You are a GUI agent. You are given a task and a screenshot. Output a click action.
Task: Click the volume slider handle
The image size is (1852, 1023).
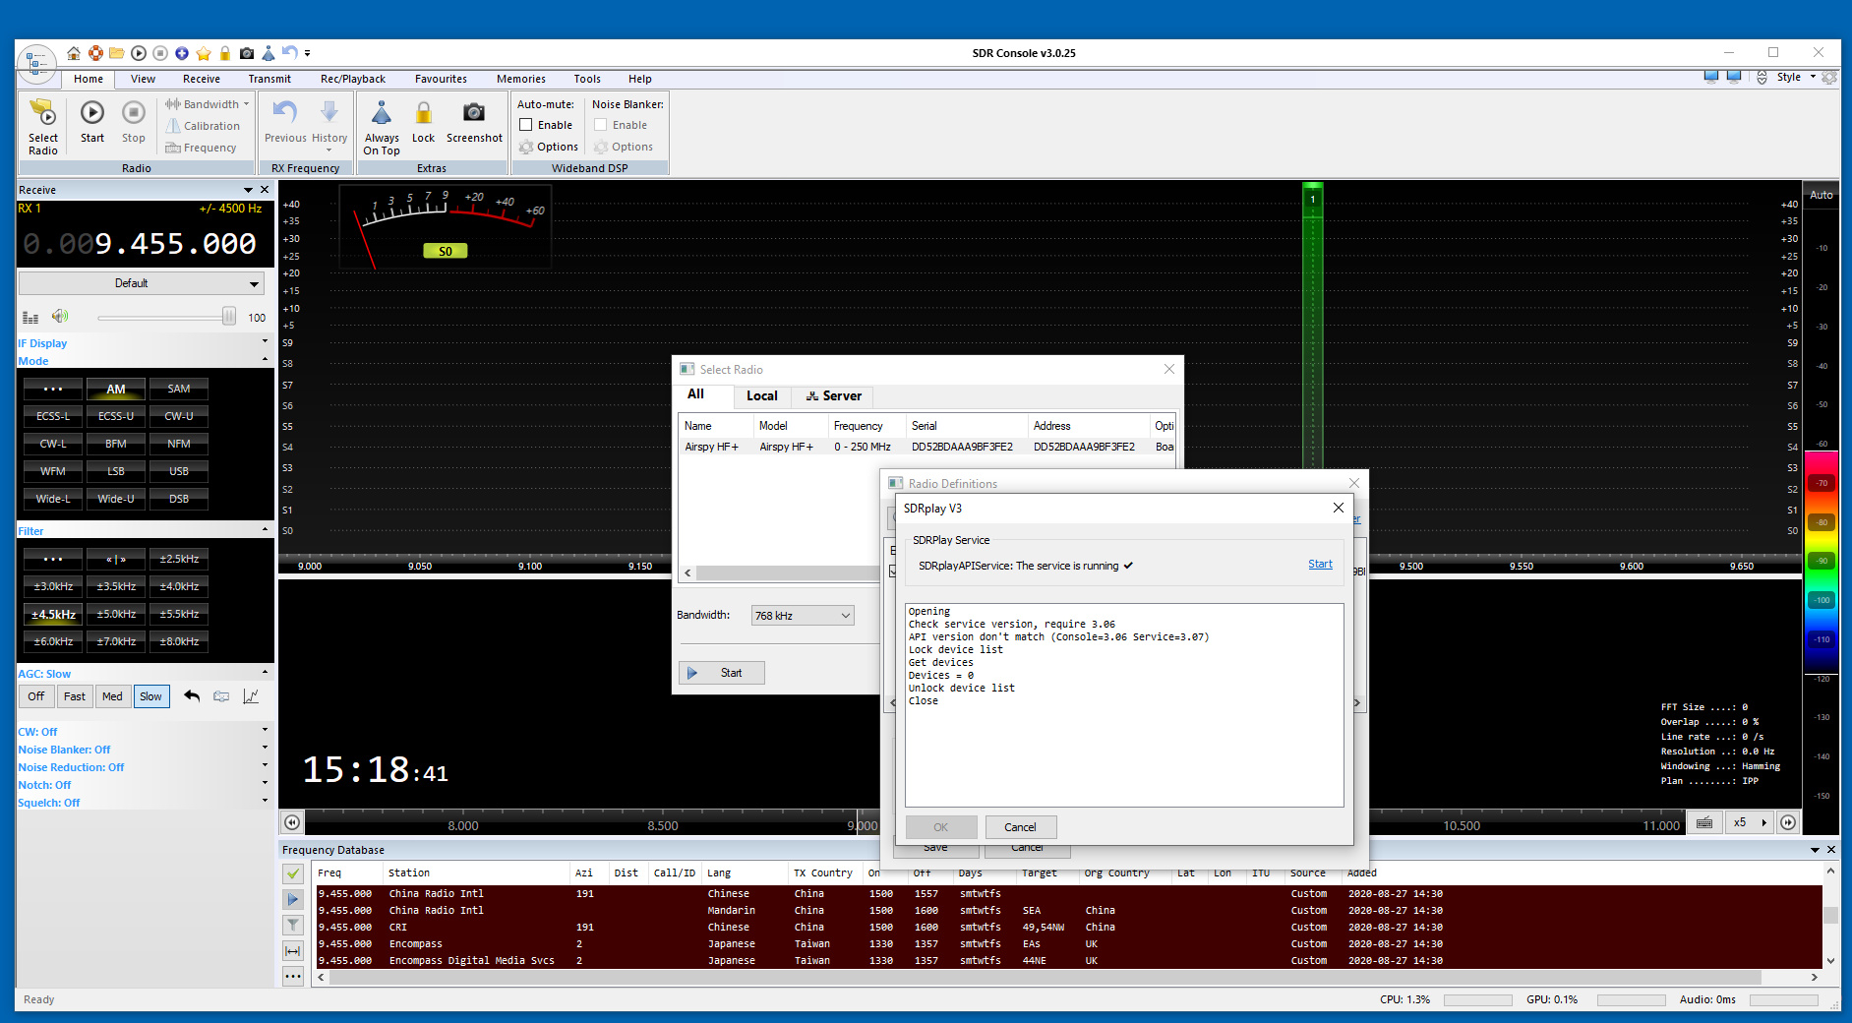[229, 317]
